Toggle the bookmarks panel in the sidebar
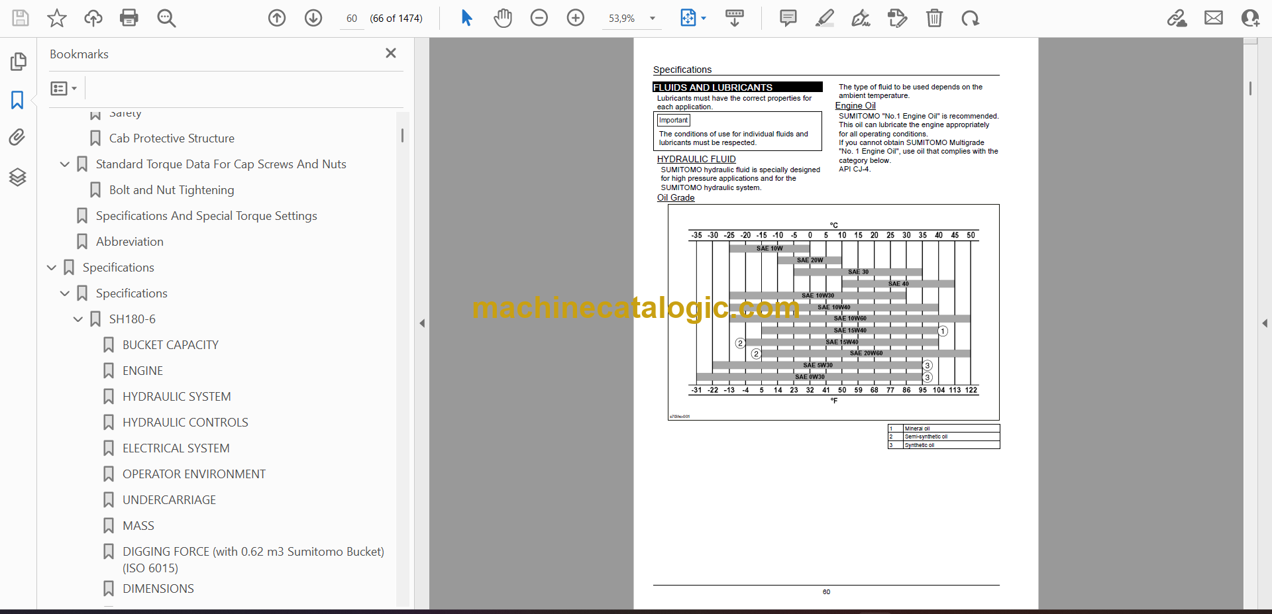The width and height of the screenshot is (1272, 614). pyautogui.click(x=17, y=100)
